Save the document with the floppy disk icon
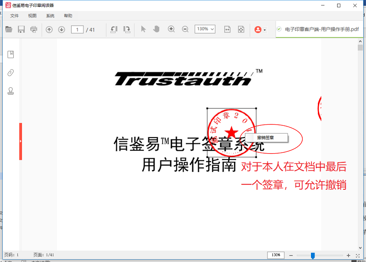Screen dimensions: 366x262 coord(21,29)
